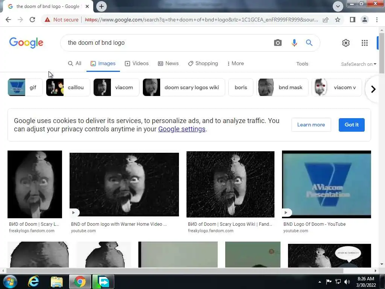
Task: Open the News tab
Action: coord(168,63)
